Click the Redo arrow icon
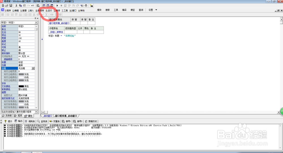283x153 pixels. click(29, 6)
